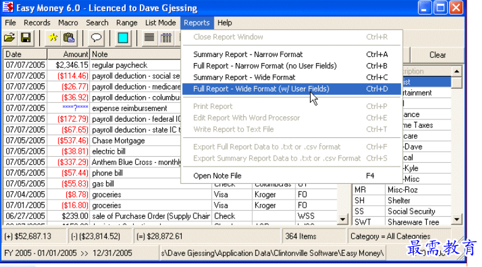Minimize the Easy Money window

tap(424, 7)
